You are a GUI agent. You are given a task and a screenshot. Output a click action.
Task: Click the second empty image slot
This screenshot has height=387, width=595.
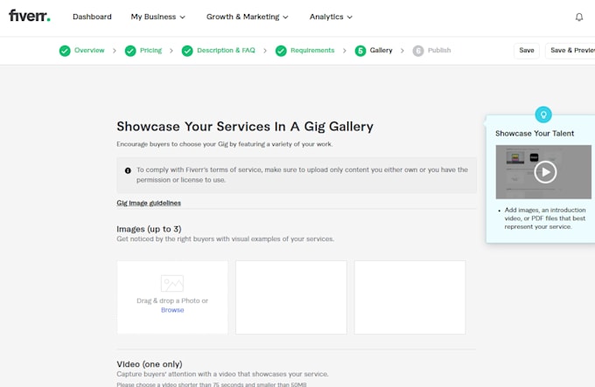coord(291,297)
